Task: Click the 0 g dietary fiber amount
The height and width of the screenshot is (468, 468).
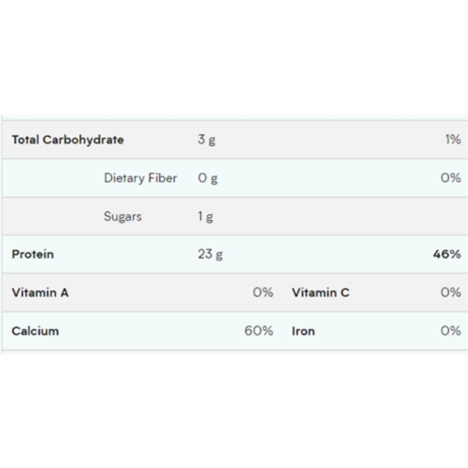Action: pyautogui.click(x=208, y=178)
